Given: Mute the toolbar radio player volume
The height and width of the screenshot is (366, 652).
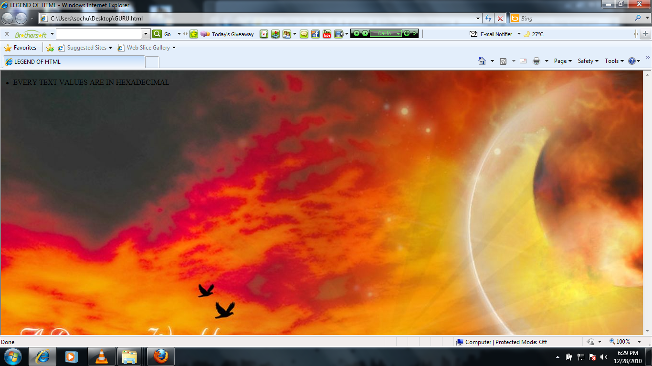Looking at the screenshot, I should click(x=407, y=33).
